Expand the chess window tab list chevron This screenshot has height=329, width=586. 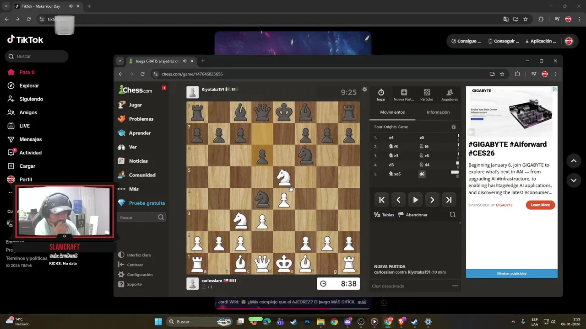point(119,61)
